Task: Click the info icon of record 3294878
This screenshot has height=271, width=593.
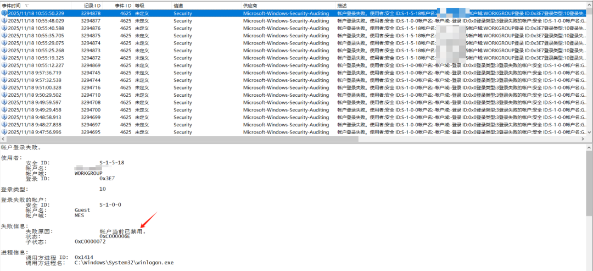Action: 4,13
